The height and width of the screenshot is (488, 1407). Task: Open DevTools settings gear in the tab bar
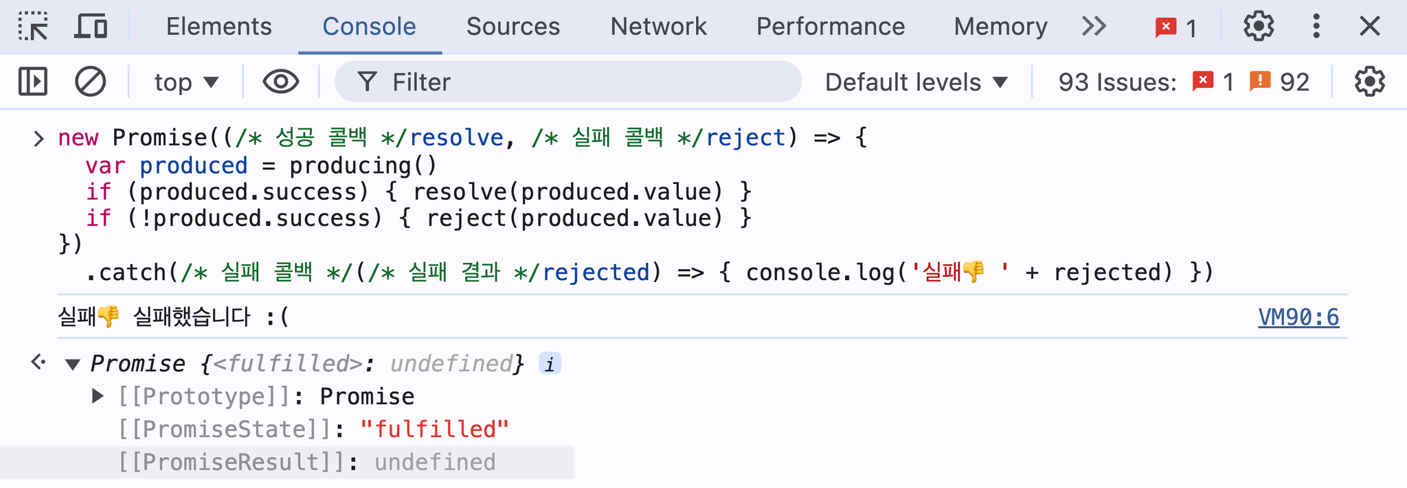pos(1259,27)
